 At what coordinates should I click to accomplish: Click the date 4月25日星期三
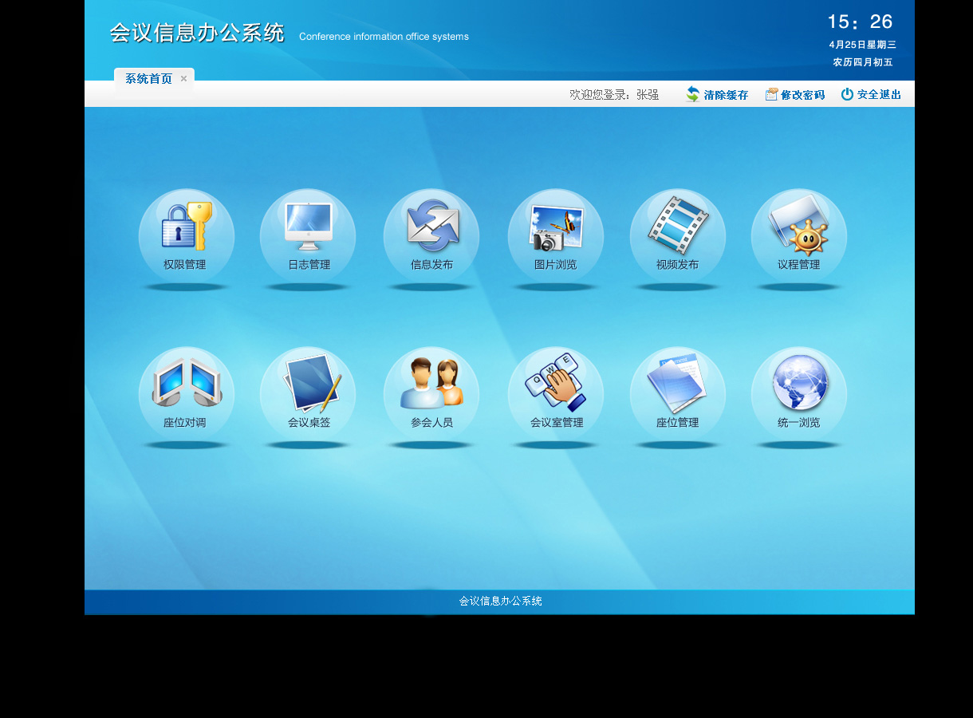tap(862, 45)
